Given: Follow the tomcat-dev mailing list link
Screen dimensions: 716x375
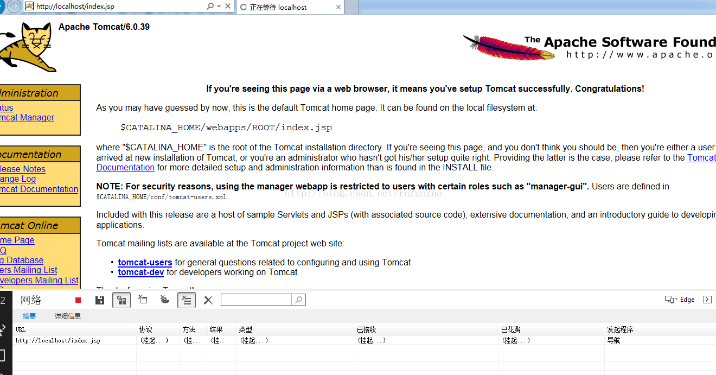Looking at the screenshot, I should [x=141, y=272].
